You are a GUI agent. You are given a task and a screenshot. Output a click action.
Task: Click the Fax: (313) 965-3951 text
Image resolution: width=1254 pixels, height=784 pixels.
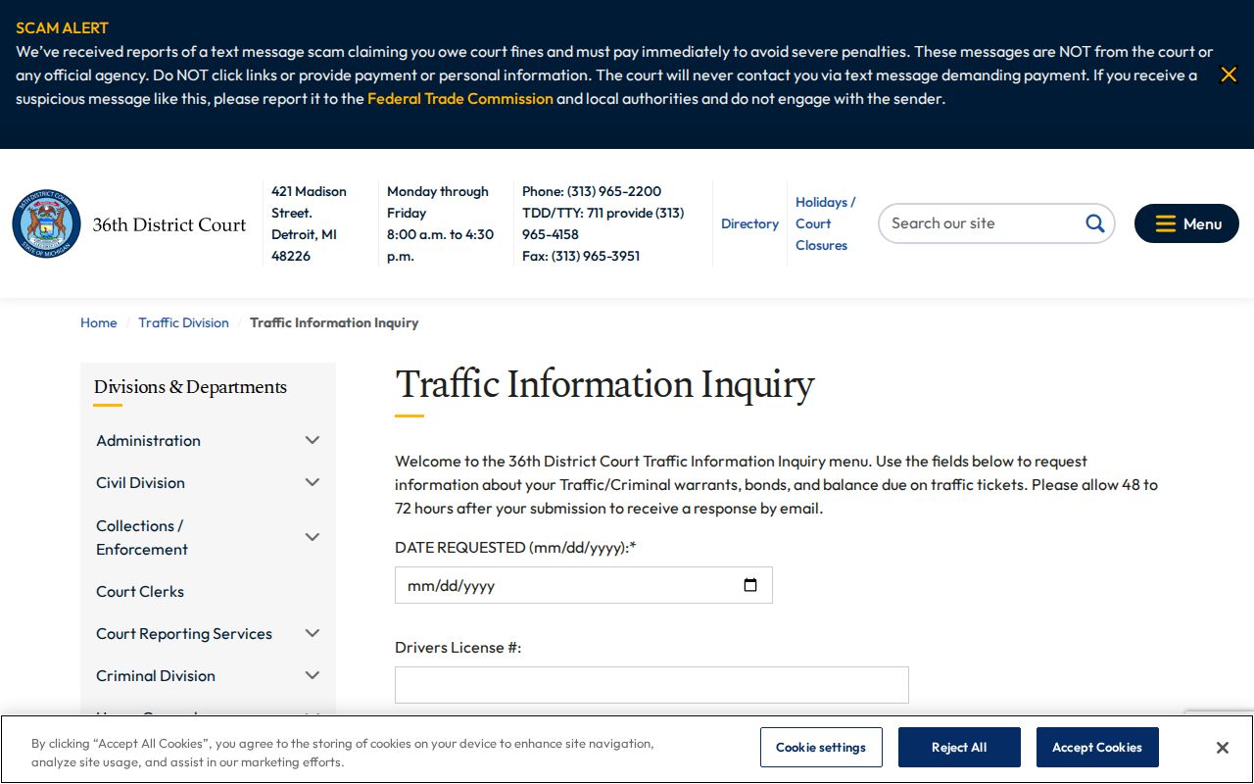coord(581,256)
